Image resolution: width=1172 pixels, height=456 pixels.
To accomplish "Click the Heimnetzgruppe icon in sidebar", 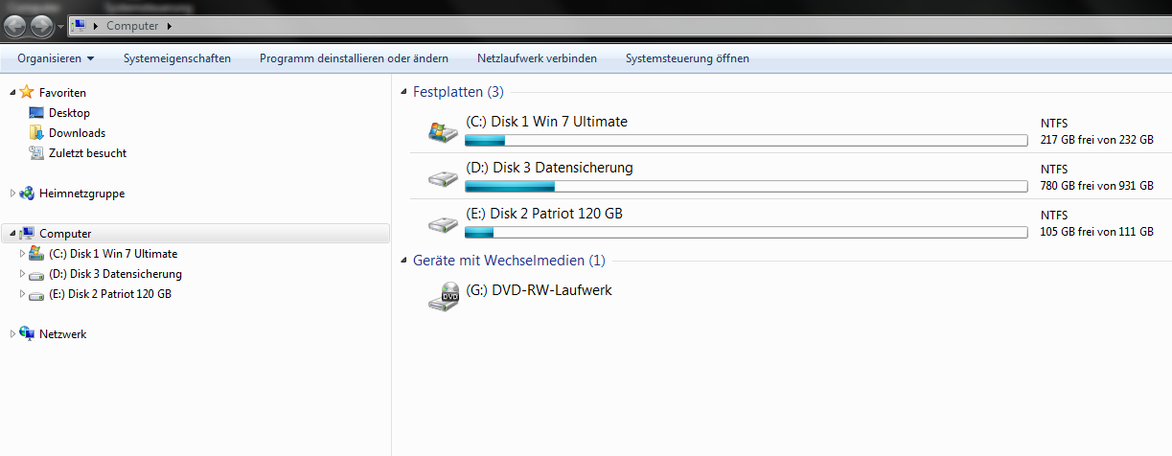I will pyautogui.click(x=27, y=194).
